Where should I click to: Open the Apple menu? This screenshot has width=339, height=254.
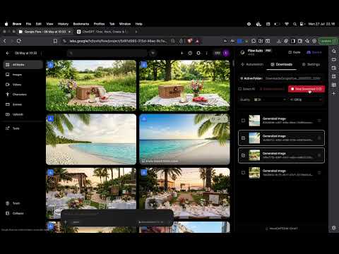coord(6,24)
